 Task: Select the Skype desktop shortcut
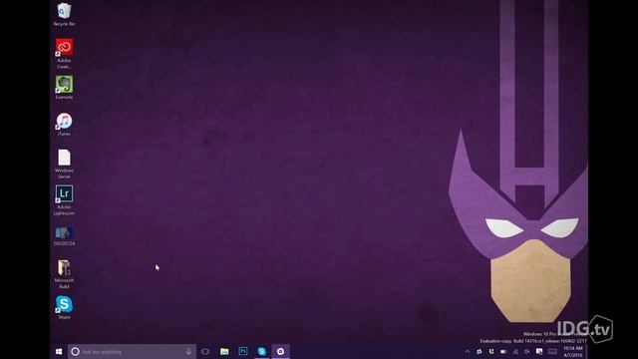tap(64, 307)
